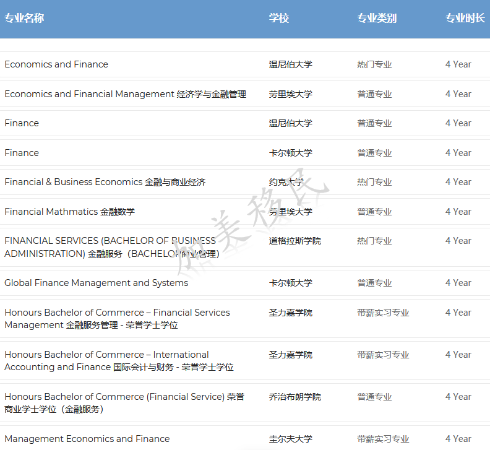Select 约克大学 school cell
Viewport: 490px width, 450px height.
(286, 182)
